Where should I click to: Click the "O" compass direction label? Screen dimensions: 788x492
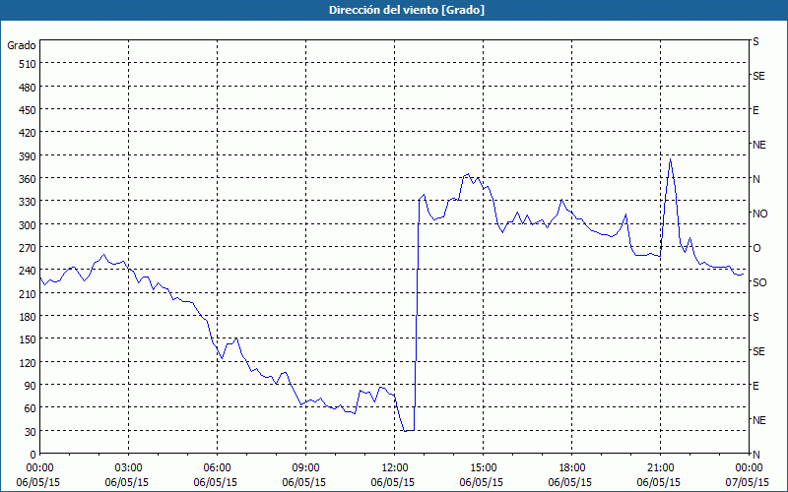756,248
